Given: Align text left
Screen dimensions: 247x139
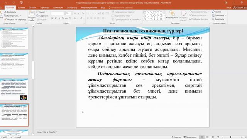Looking at the screenshot, I should click(88, 18).
